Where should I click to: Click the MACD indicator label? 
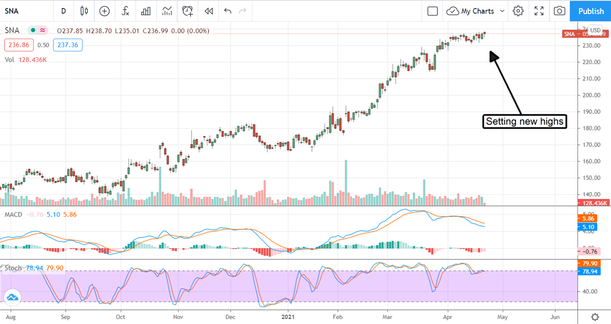pos(13,215)
